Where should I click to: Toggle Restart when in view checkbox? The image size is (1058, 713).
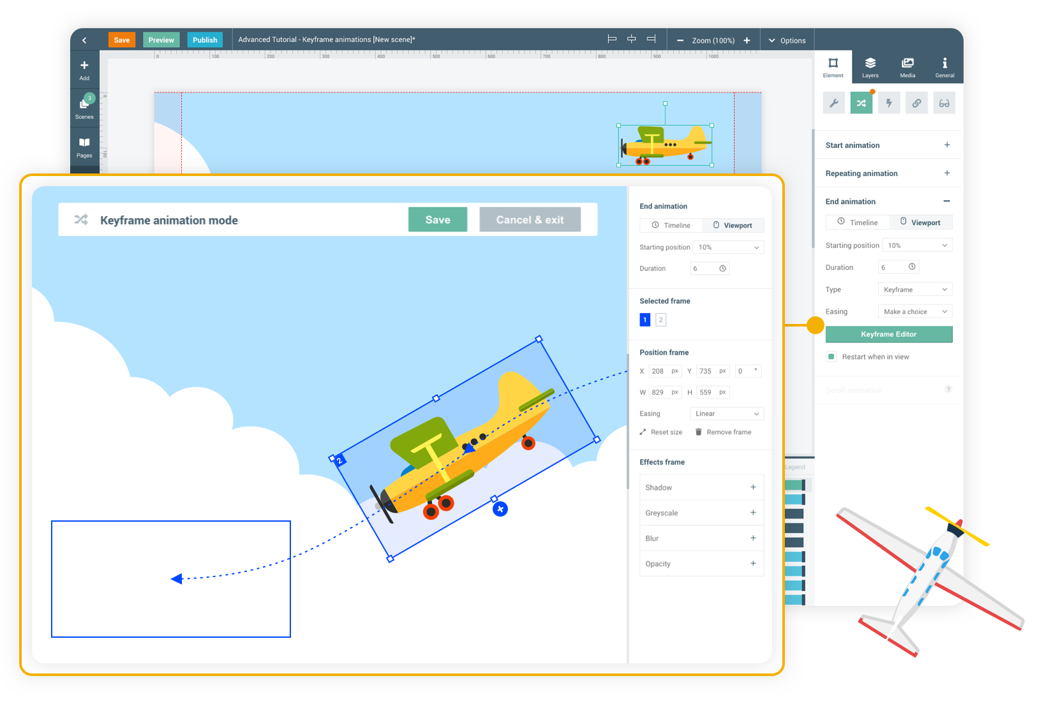831,356
